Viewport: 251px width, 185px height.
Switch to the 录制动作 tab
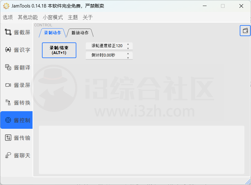(x=53, y=33)
